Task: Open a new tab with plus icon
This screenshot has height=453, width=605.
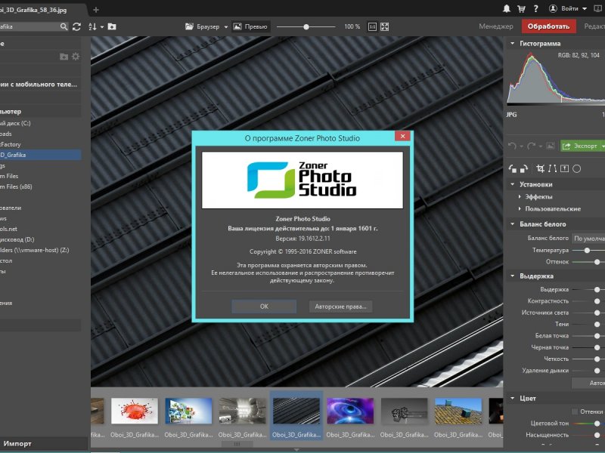Action: coord(96,10)
